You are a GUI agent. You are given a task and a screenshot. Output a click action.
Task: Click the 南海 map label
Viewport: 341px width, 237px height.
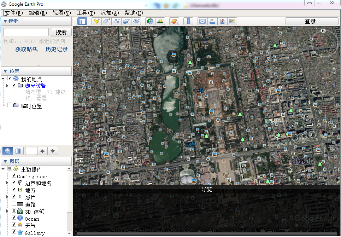[190, 144]
